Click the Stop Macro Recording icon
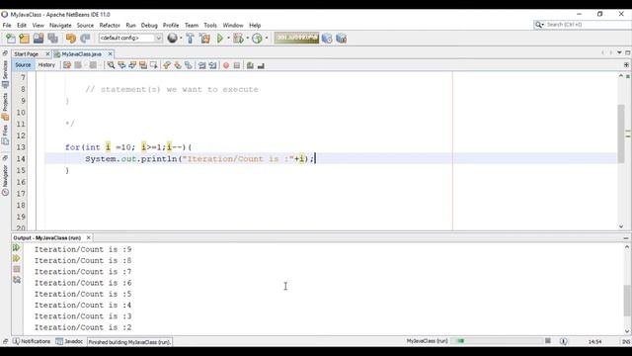 tap(237, 65)
